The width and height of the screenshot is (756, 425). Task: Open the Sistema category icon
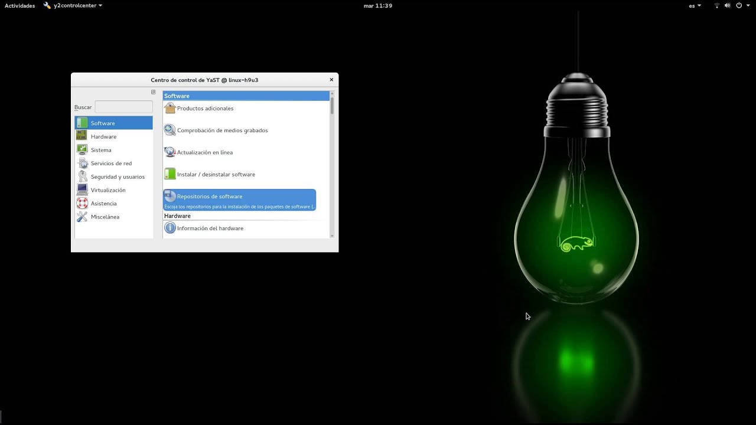click(x=82, y=150)
